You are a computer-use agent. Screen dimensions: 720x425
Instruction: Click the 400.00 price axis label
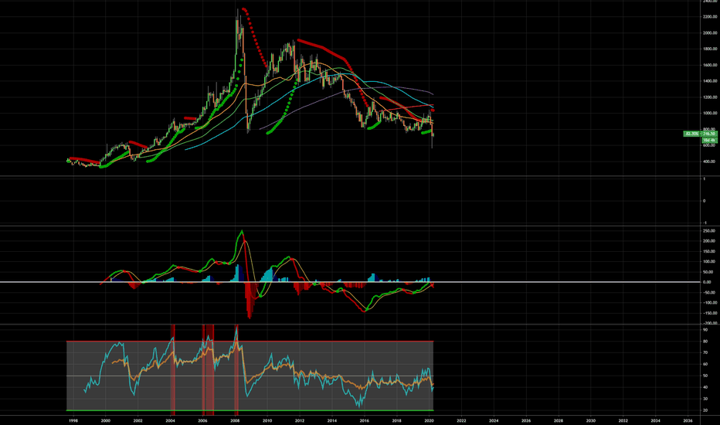(709, 161)
